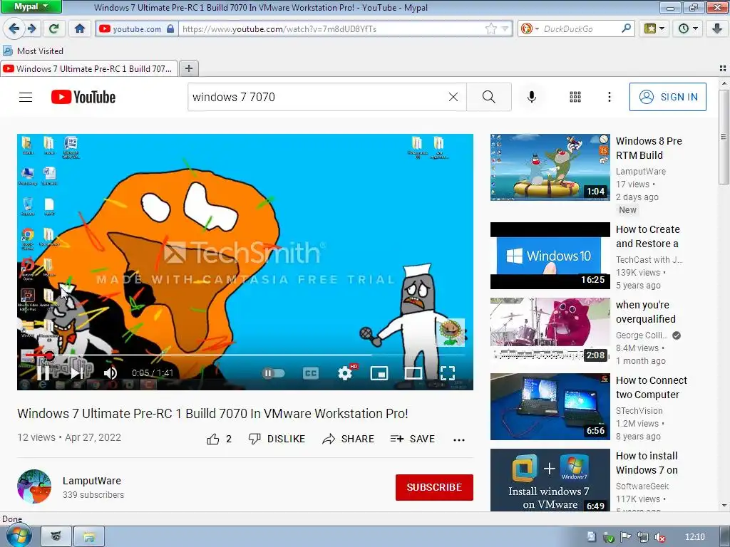Go to the YouTube home logo
Image resolution: width=730 pixels, height=547 pixels.
pos(83,97)
